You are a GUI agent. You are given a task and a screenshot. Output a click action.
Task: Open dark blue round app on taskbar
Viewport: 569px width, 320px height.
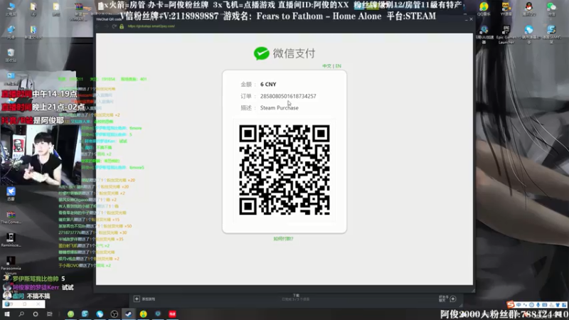tap(158, 314)
